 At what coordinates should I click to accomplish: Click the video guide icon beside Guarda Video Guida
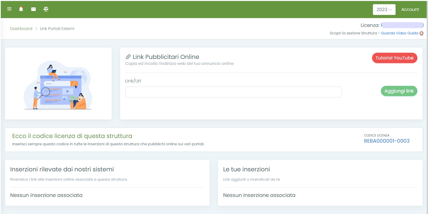pyautogui.click(x=422, y=33)
